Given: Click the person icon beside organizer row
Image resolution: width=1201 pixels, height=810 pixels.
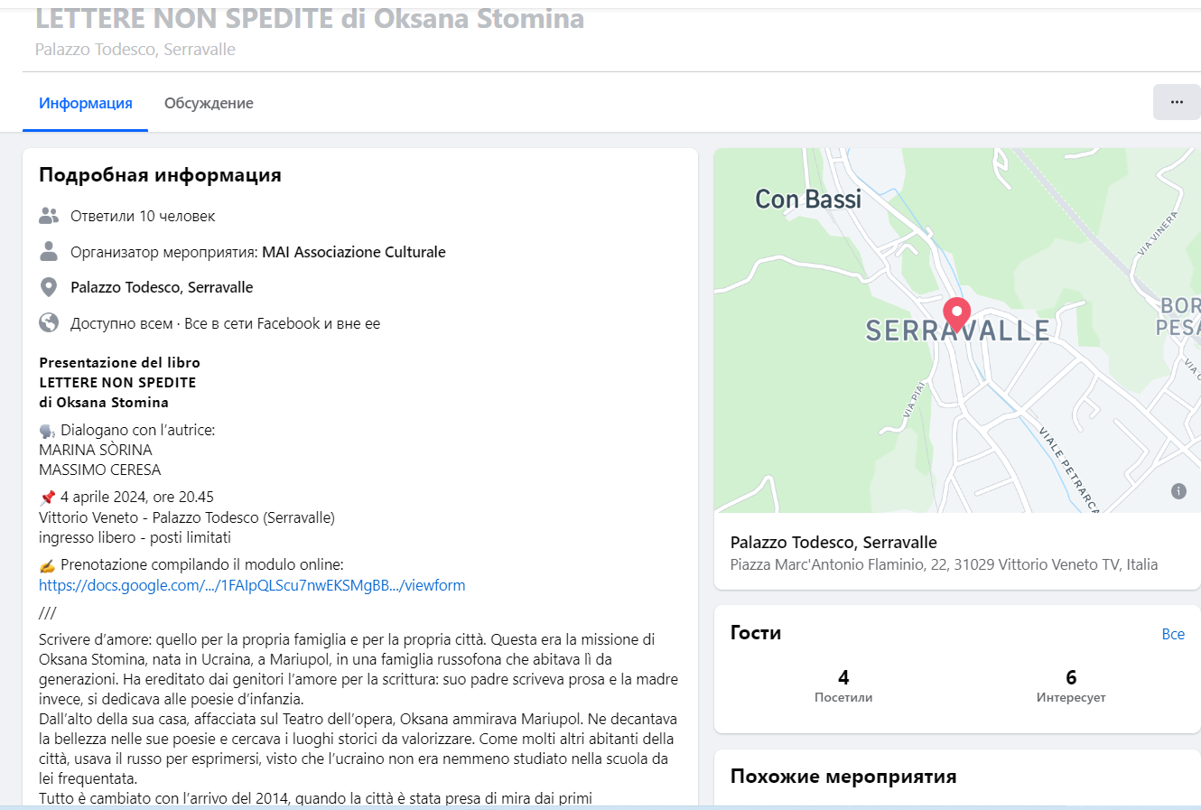Looking at the screenshot, I should point(49,251).
